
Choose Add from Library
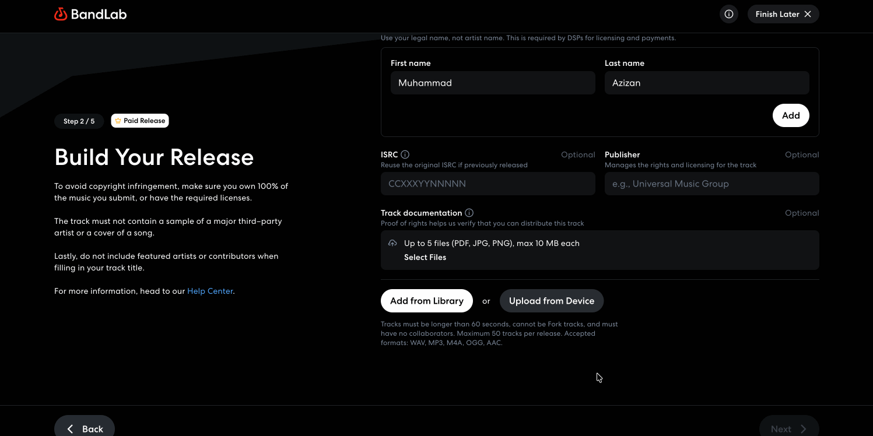coord(427,301)
